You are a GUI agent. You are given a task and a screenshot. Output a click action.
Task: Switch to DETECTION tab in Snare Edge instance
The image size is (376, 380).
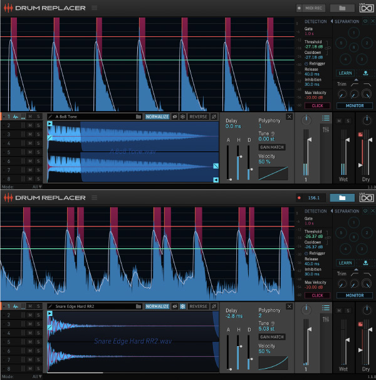pos(316,211)
